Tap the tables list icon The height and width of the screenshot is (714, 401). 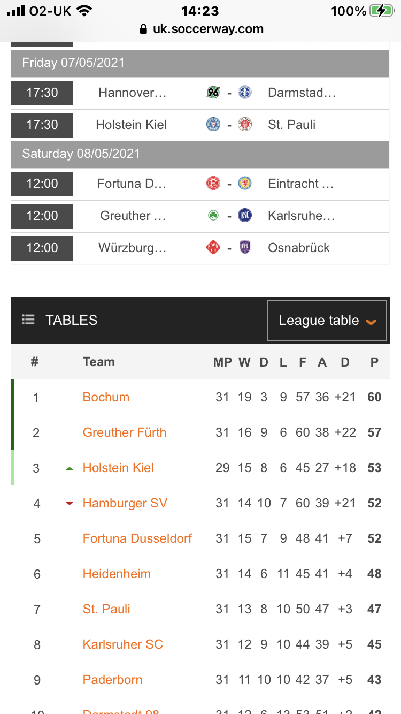coord(28,320)
